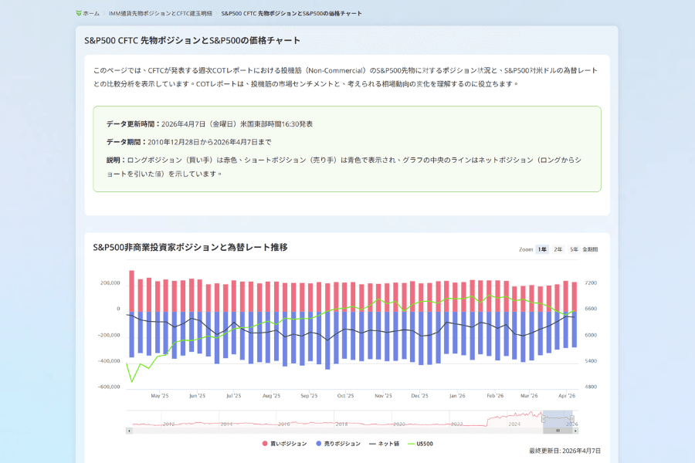The image size is (695, 463).
Task: Click the red 買いポジション legend dot
Action: tap(266, 443)
